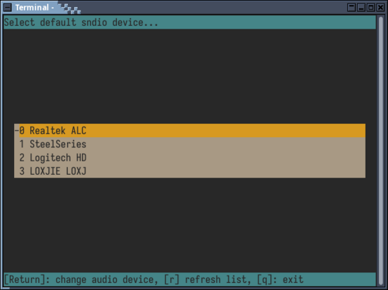Image resolution: width=388 pixels, height=290 pixels.
Task: Click the terminal's vertical scrollbar
Action: [381, 150]
